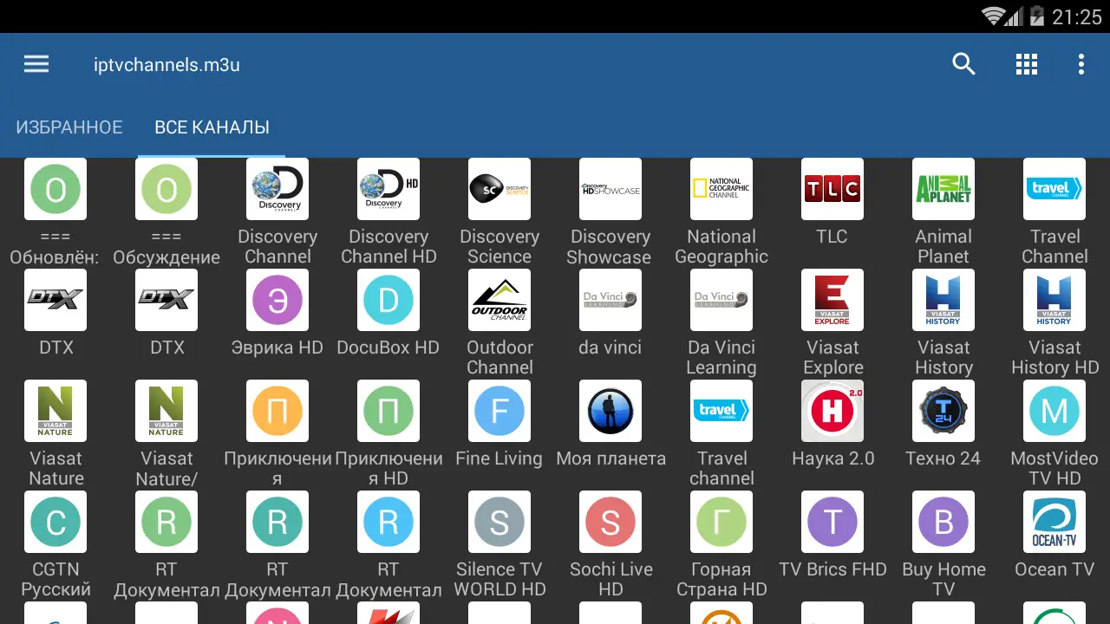Select the Ocean TV channel logo
Viewport: 1110px width, 624px height.
pyautogui.click(x=1054, y=522)
